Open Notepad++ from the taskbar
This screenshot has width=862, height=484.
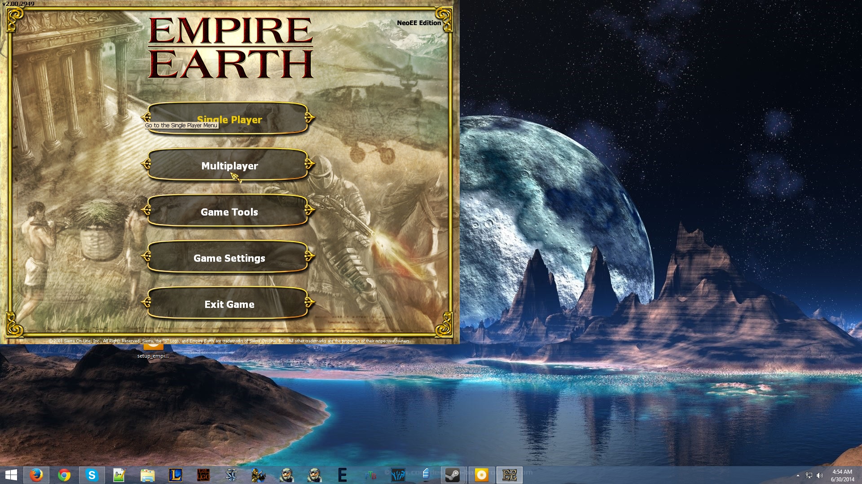[119, 475]
